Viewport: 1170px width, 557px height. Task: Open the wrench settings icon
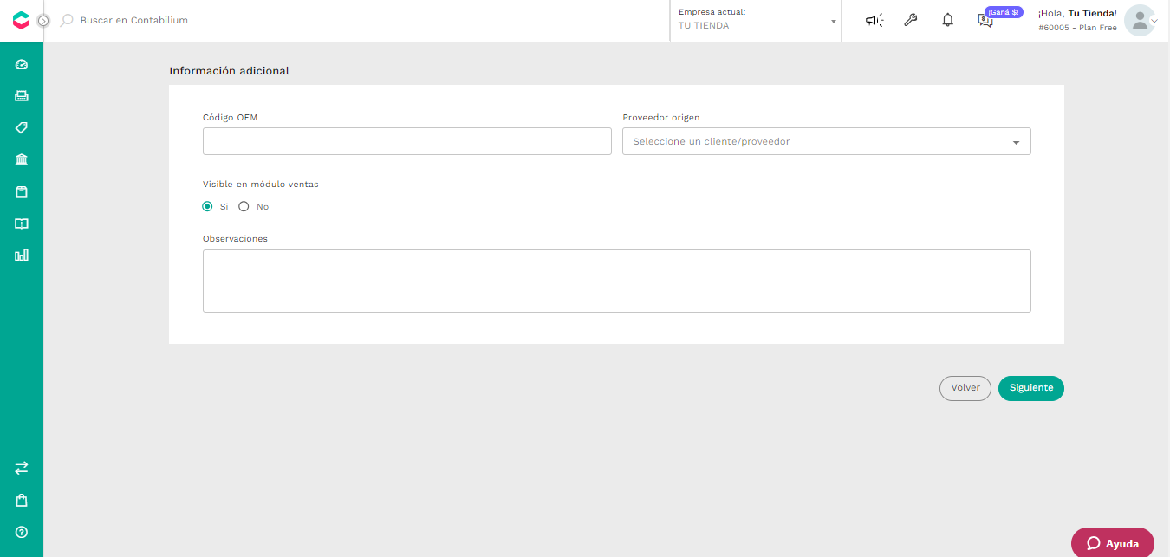[910, 20]
